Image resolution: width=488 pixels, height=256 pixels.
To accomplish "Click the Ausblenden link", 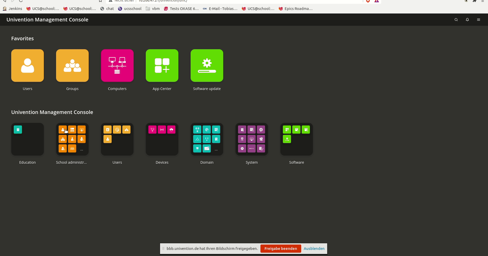I will 314,249.
